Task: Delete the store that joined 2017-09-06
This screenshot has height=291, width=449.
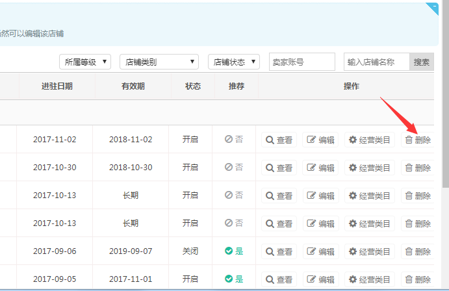Action: point(417,251)
